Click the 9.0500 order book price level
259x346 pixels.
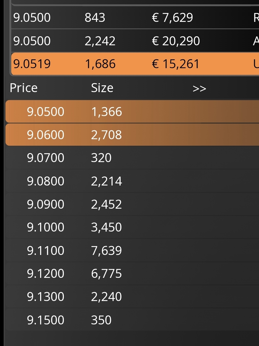click(46, 112)
